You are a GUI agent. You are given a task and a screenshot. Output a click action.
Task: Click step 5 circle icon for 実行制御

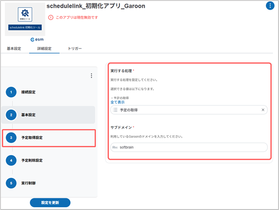click(x=11, y=183)
